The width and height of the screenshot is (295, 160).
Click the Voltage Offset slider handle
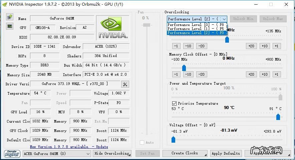(173, 139)
